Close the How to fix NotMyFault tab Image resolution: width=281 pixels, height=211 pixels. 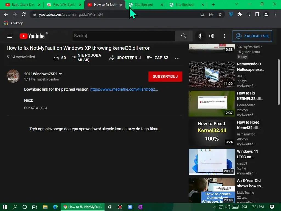pos(121,5)
